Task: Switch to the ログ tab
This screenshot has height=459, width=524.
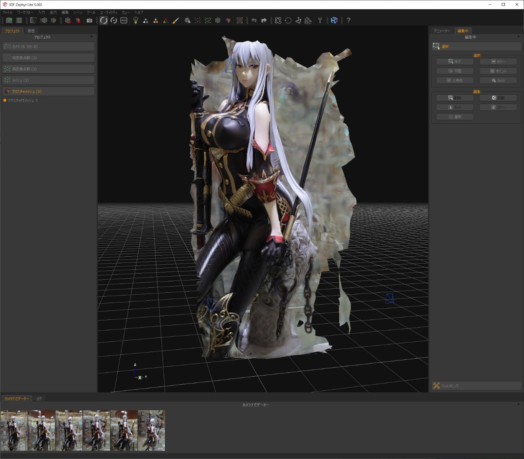Action: click(x=39, y=398)
